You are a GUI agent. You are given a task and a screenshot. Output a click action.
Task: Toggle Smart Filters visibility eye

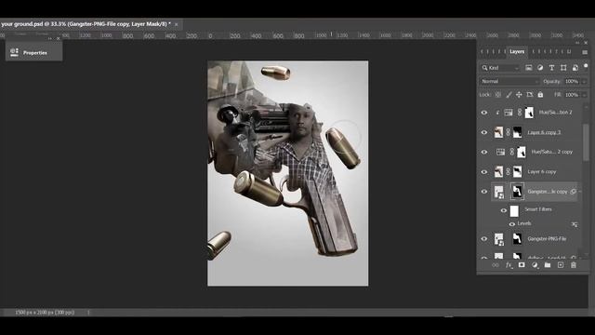click(504, 210)
